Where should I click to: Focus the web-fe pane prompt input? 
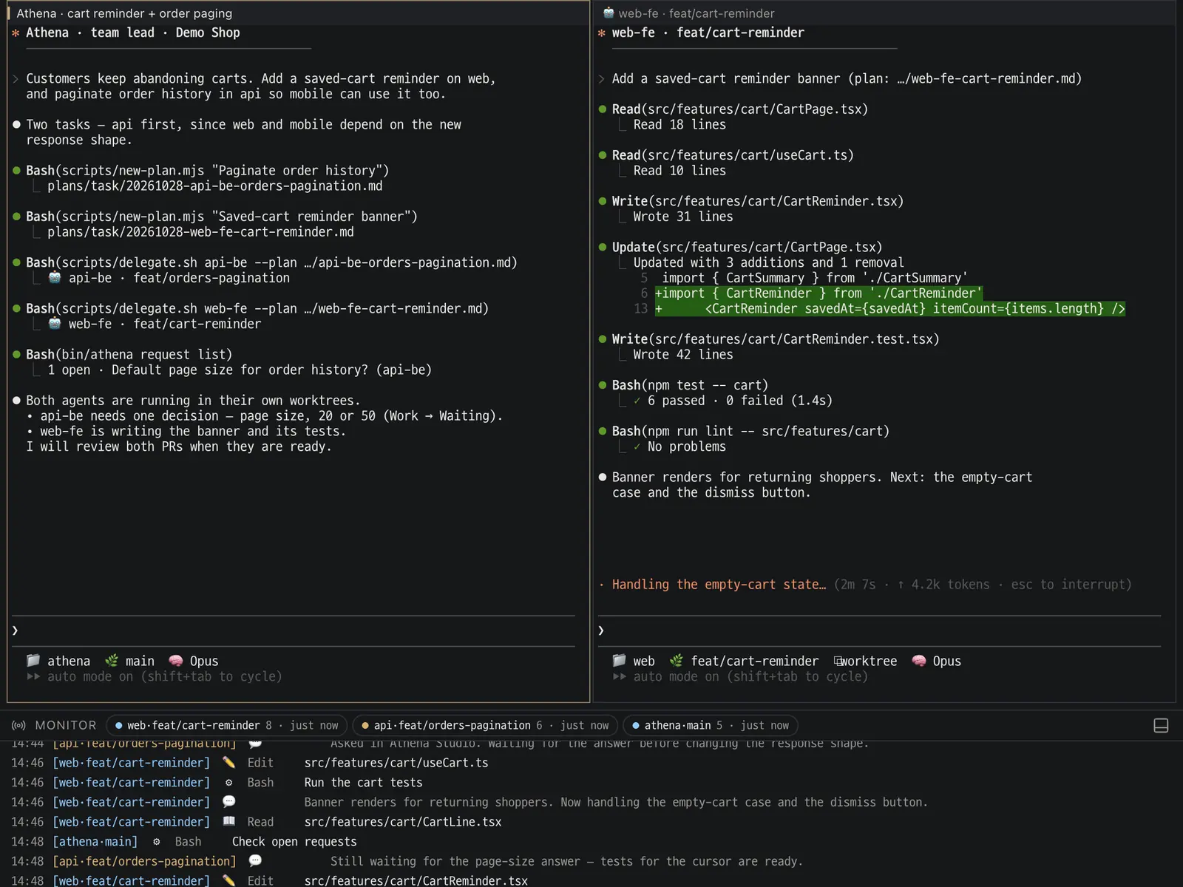click(879, 631)
